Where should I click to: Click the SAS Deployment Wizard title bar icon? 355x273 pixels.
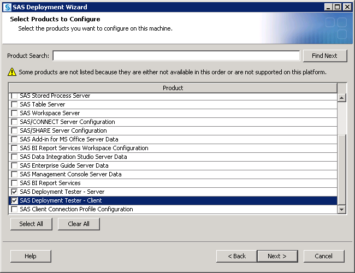pos(7,7)
